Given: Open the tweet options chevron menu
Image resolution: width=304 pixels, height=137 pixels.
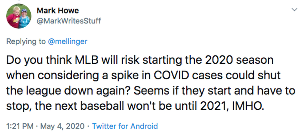Looking at the screenshot, I should (x=294, y=10).
